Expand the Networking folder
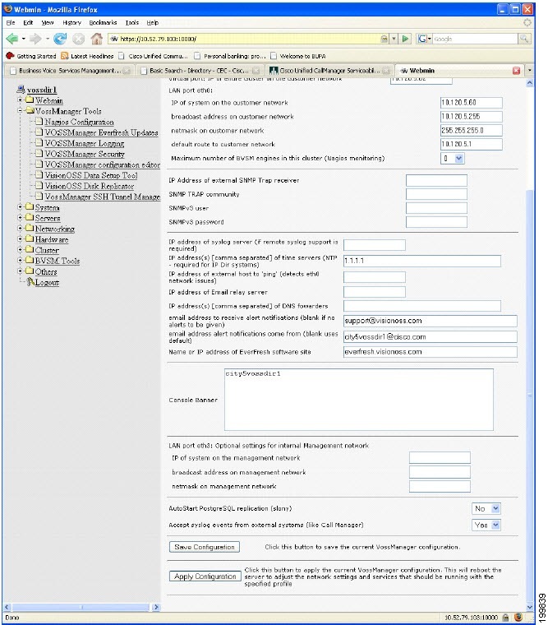 coord(20,229)
